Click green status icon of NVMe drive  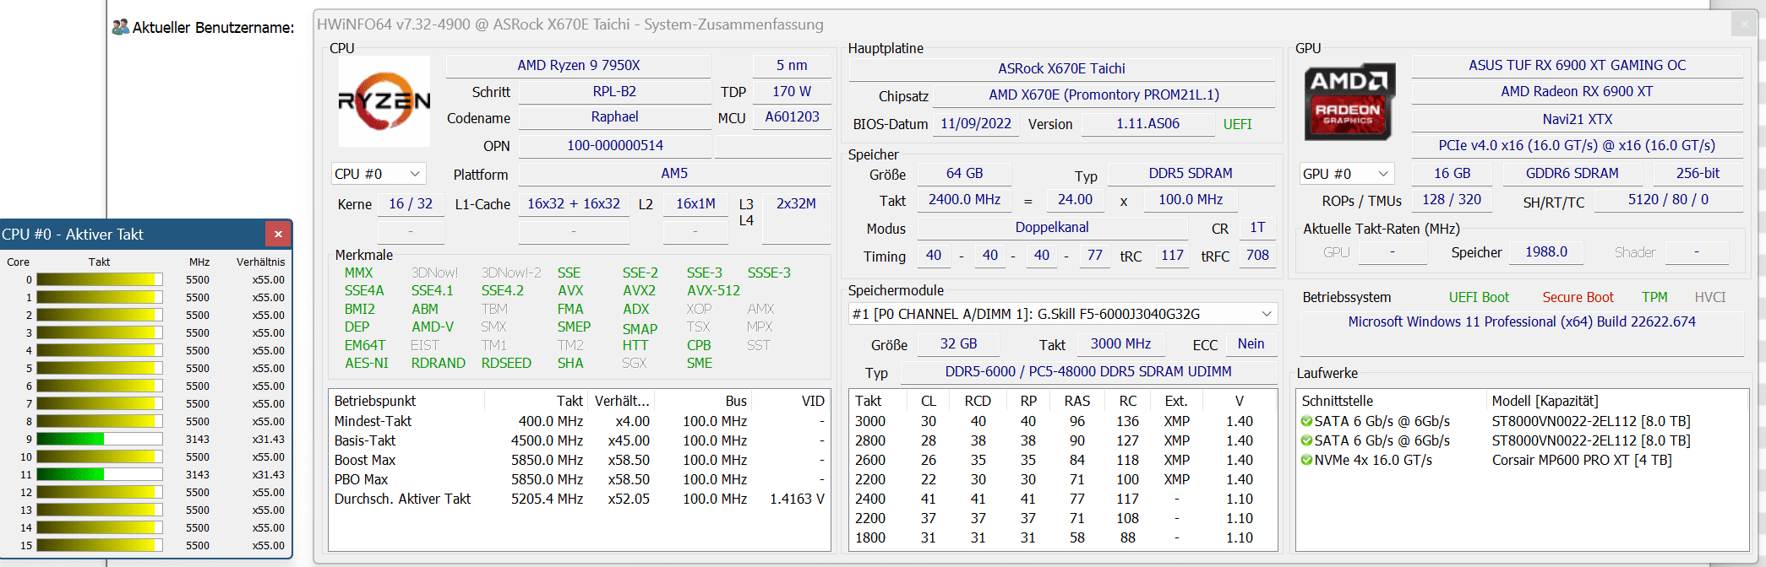pyautogui.click(x=1306, y=460)
